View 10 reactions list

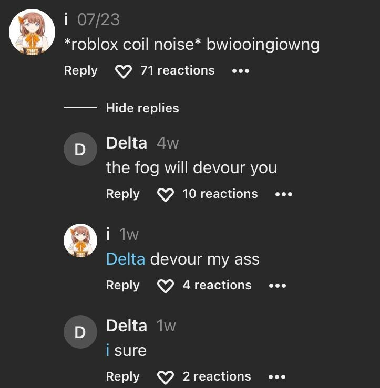coord(220,194)
